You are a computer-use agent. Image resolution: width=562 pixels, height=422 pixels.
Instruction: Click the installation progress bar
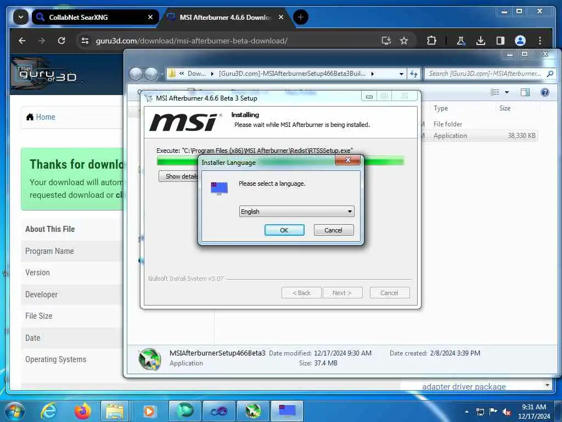coord(280,160)
